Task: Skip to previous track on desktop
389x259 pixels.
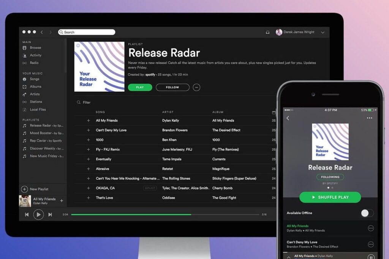Action: click(27, 215)
